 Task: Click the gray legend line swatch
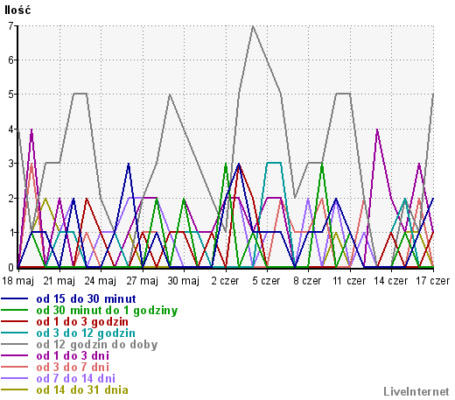pos(15,345)
